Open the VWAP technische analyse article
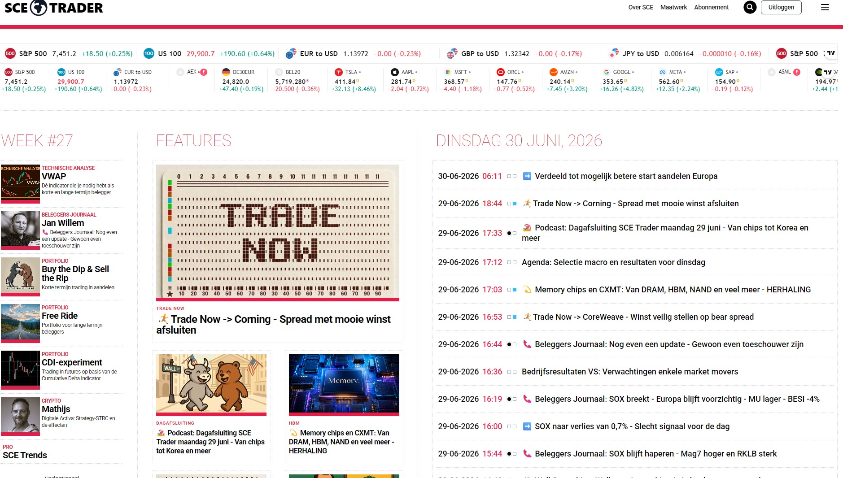The image size is (843, 478). 54,176
